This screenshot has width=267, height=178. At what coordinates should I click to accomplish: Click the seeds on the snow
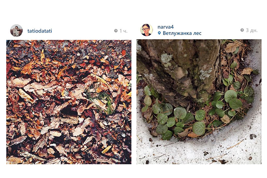click(x=253, y=136)
